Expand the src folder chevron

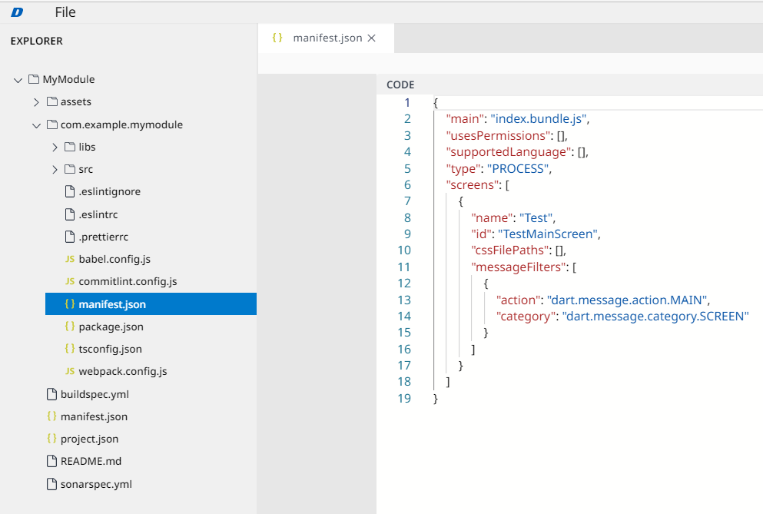point(55,169)
